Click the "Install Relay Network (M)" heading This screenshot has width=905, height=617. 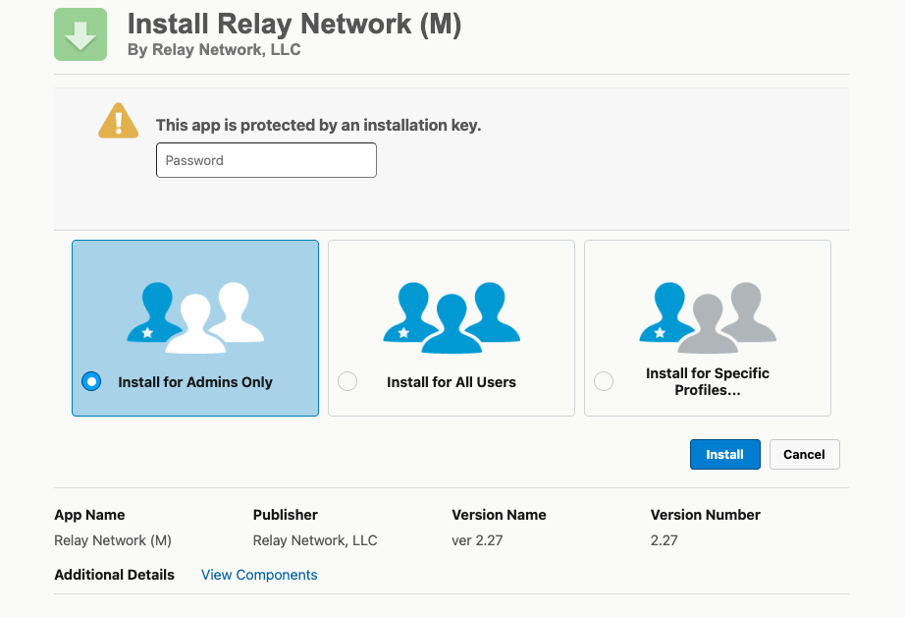point(294,25)
